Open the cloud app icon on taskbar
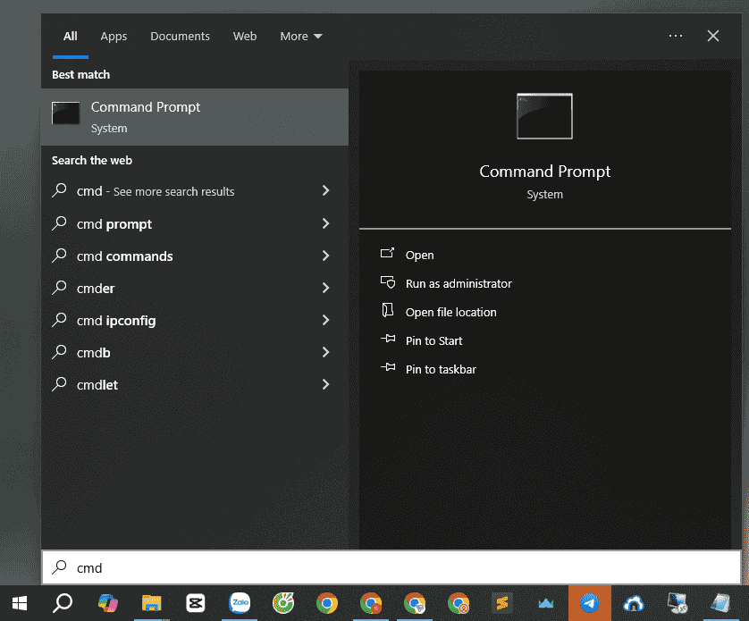This screenshot has height=621, width=749. coord(634,604)
